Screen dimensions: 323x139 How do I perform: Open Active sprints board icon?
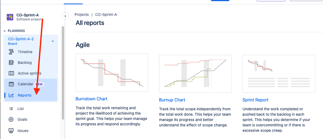click(11, 73)
